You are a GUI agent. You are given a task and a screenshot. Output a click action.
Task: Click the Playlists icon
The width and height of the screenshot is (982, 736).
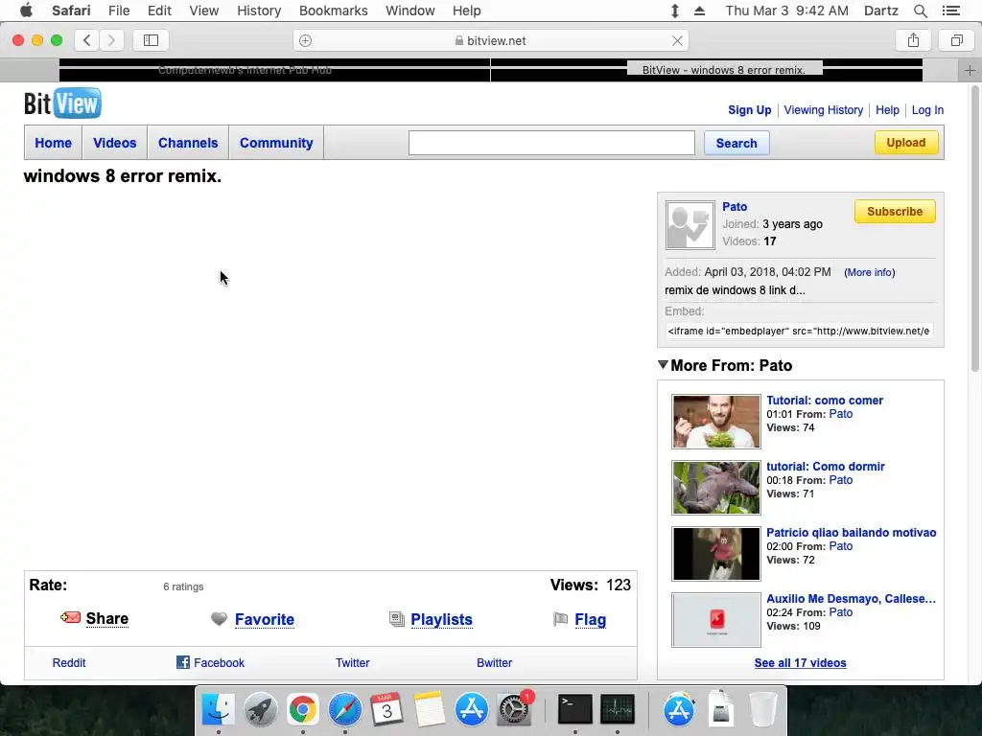396,619
